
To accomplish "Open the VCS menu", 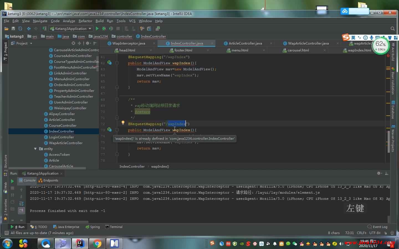I will point(132,21).
